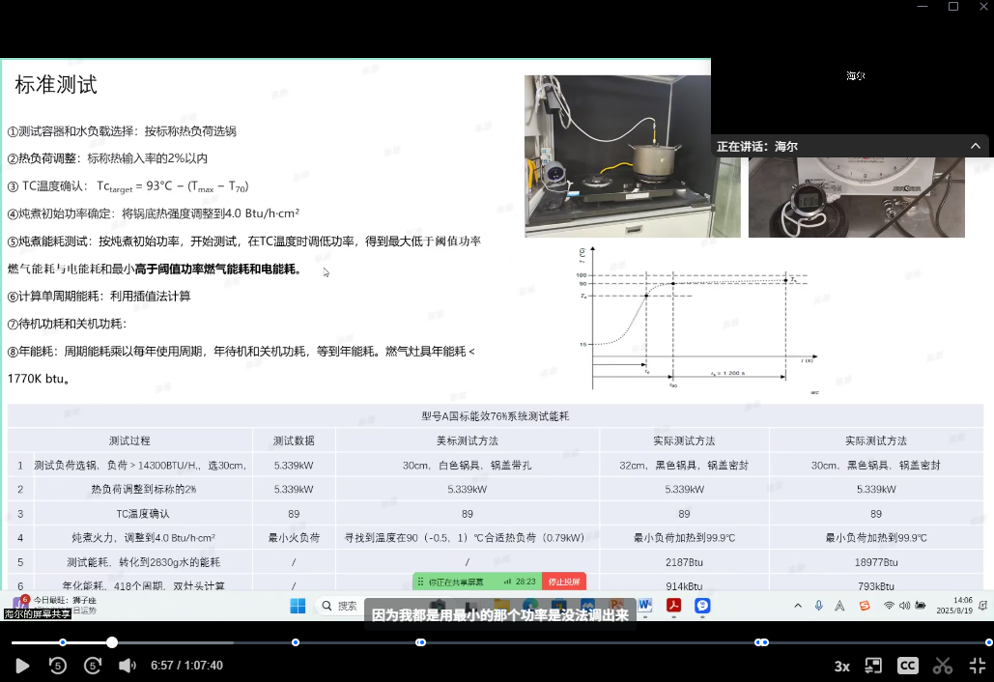994x682 pixels.
Task: Collapse the 正在讲话: 海尔 speaker panel
Action: 976,145
